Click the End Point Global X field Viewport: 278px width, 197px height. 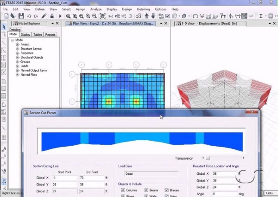[92, 178]
